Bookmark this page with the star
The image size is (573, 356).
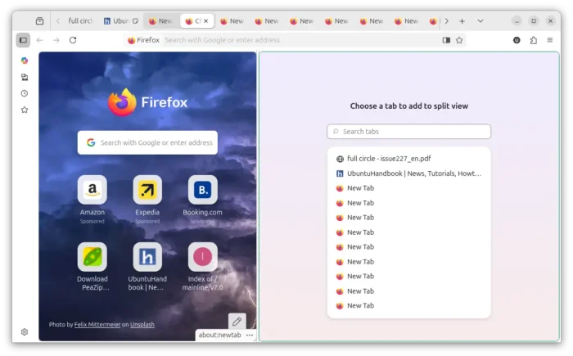point(459,40)
